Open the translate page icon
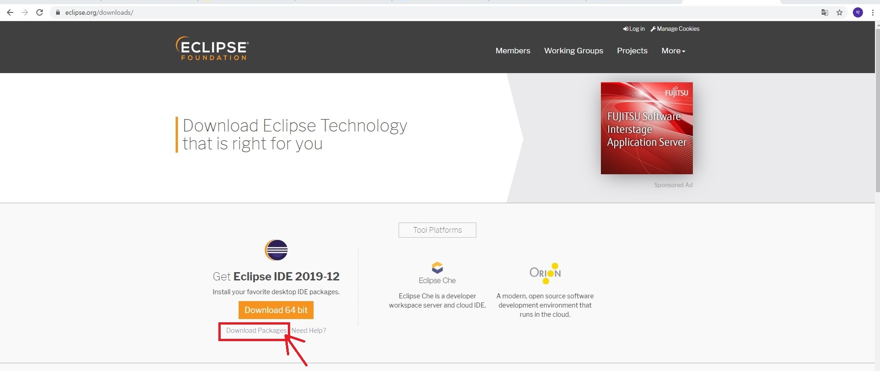880x371 pixels. click(x=825, y=12)
